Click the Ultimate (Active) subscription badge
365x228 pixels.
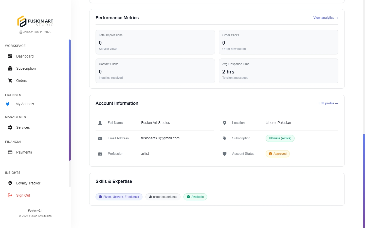tap(280, 138)
